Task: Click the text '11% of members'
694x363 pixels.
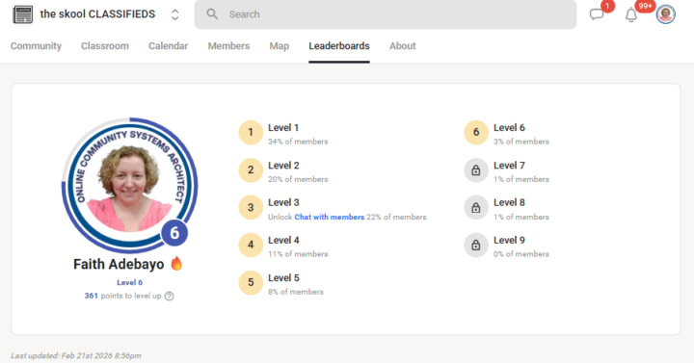Action: 298,254
